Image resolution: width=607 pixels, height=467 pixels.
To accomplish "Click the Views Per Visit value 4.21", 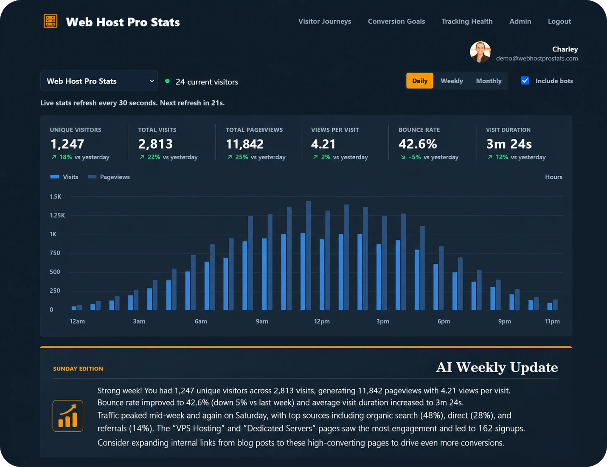I will (323, 144).
